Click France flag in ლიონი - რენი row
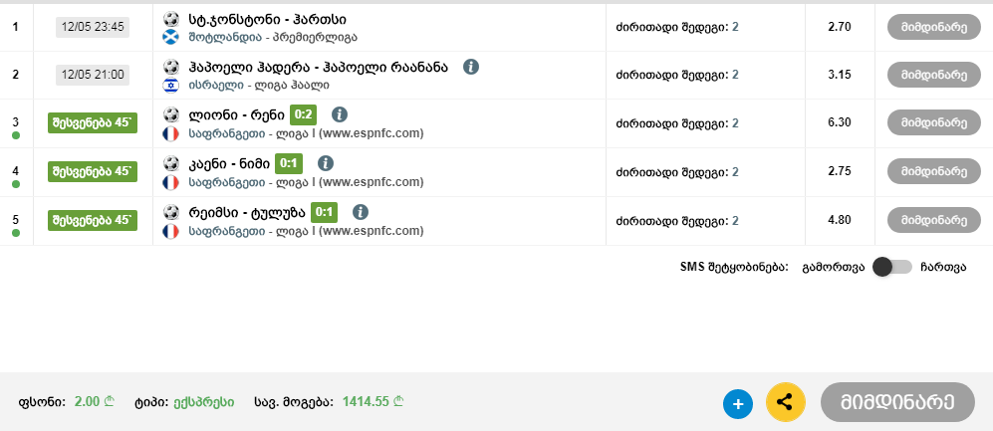 click(169, 133)
